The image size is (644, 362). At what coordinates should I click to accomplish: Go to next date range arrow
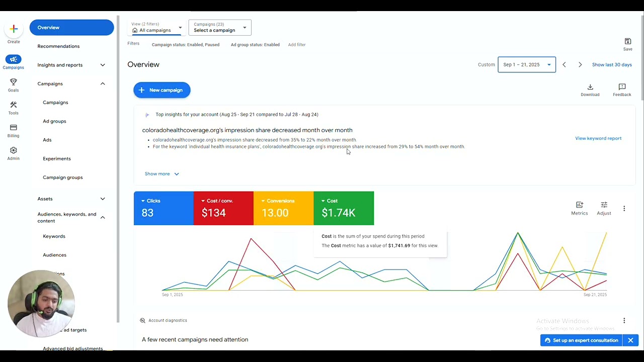pyautogui.click(x=580, y=64)
